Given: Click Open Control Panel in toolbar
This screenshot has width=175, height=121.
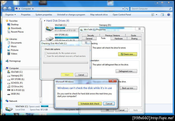Looking at the screenshot, I should tap(122, 15).
